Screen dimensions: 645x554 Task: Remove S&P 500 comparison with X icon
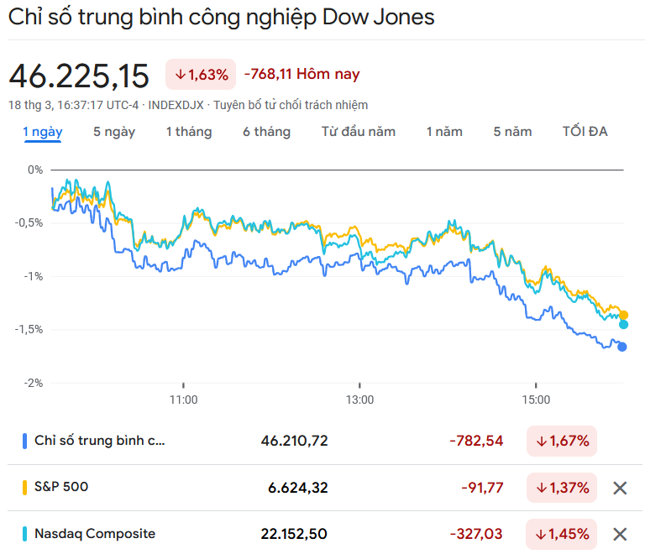tap(620, 488)
